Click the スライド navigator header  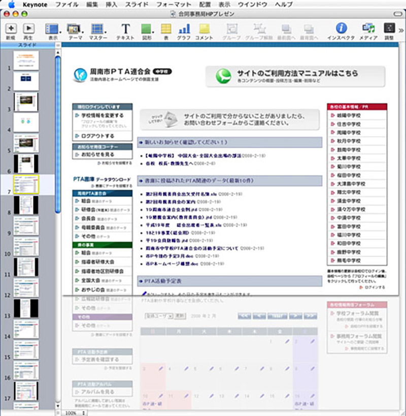tap(27, 45)
